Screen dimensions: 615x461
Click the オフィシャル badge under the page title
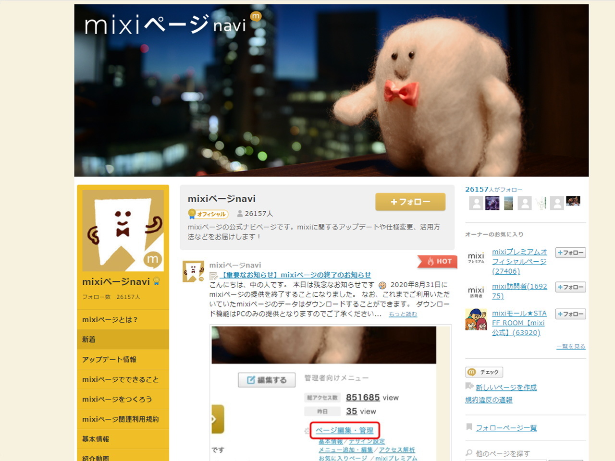coord(208,214)
